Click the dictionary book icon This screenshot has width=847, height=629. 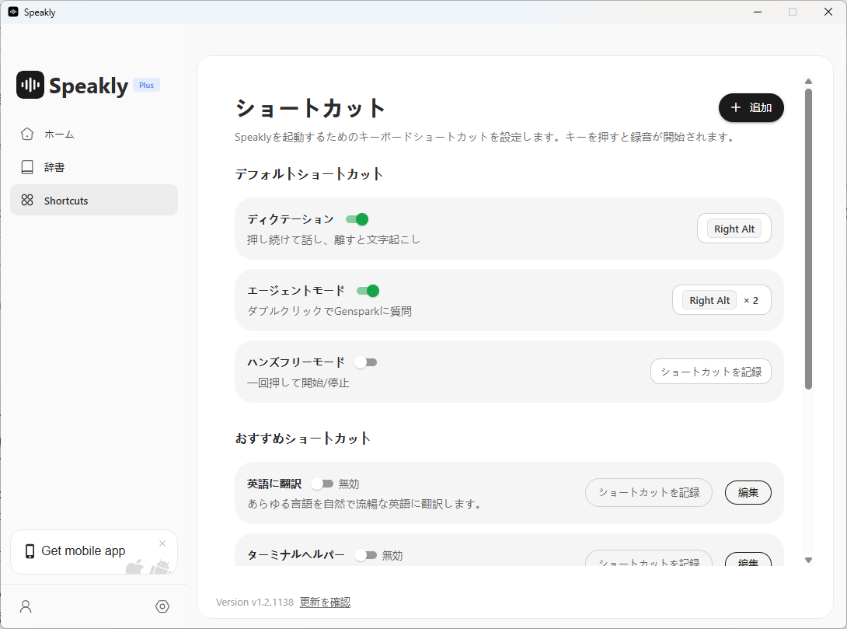tap(27, 167)
